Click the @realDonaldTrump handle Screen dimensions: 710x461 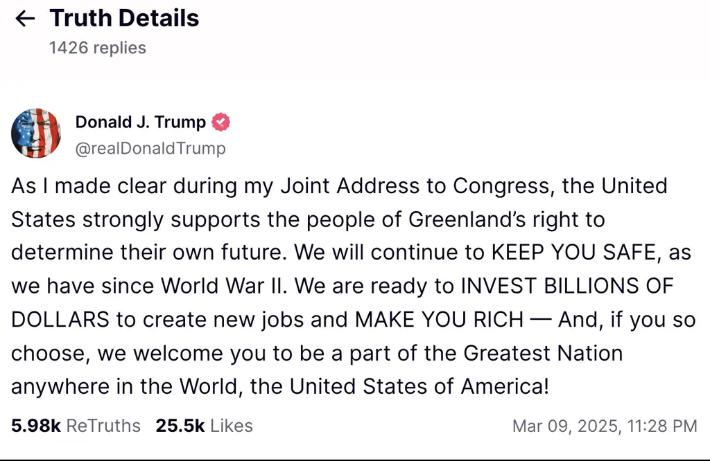point(150,148)
